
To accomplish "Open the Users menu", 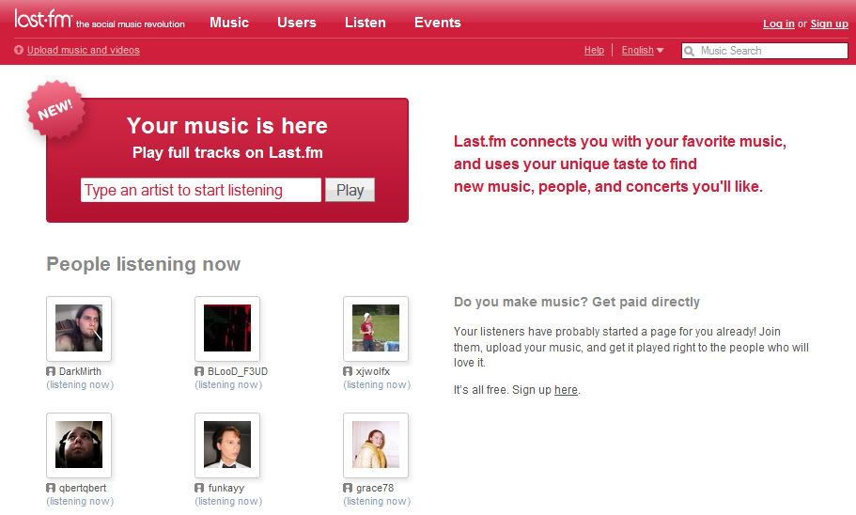I will (296, 23).
